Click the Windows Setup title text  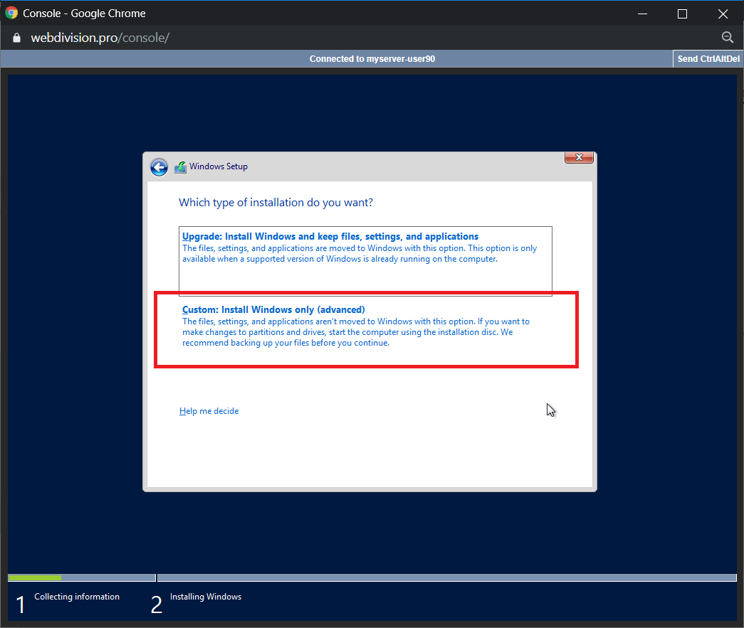click(x=219, y=167)
